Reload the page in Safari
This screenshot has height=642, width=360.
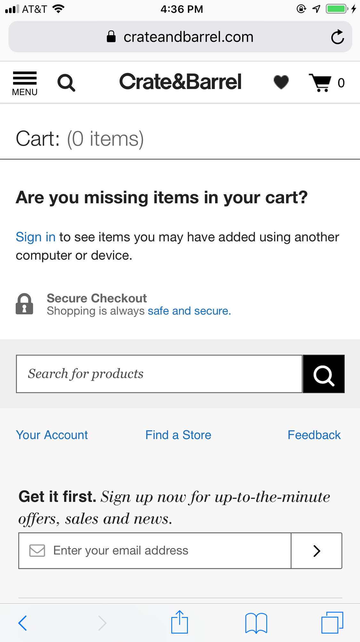click(337, 37)
